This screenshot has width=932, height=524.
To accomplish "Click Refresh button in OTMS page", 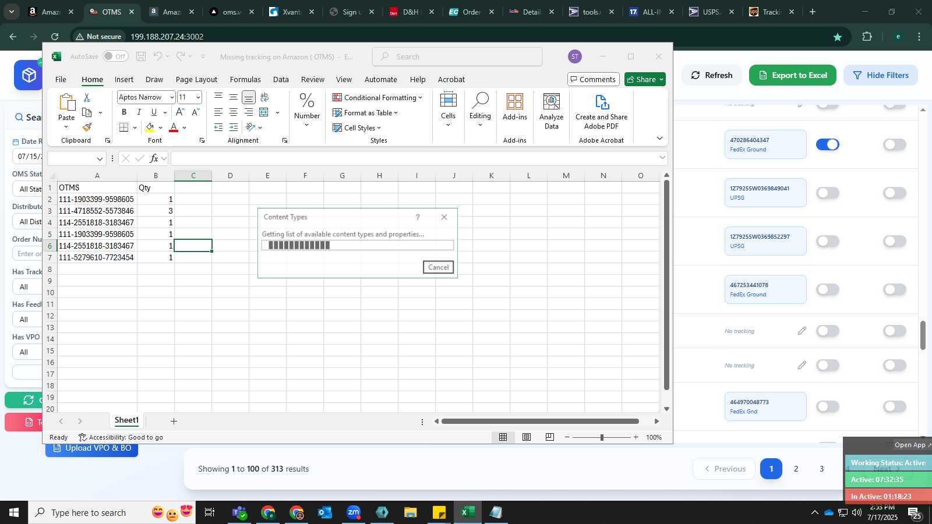I will click(x=711, y=75).
